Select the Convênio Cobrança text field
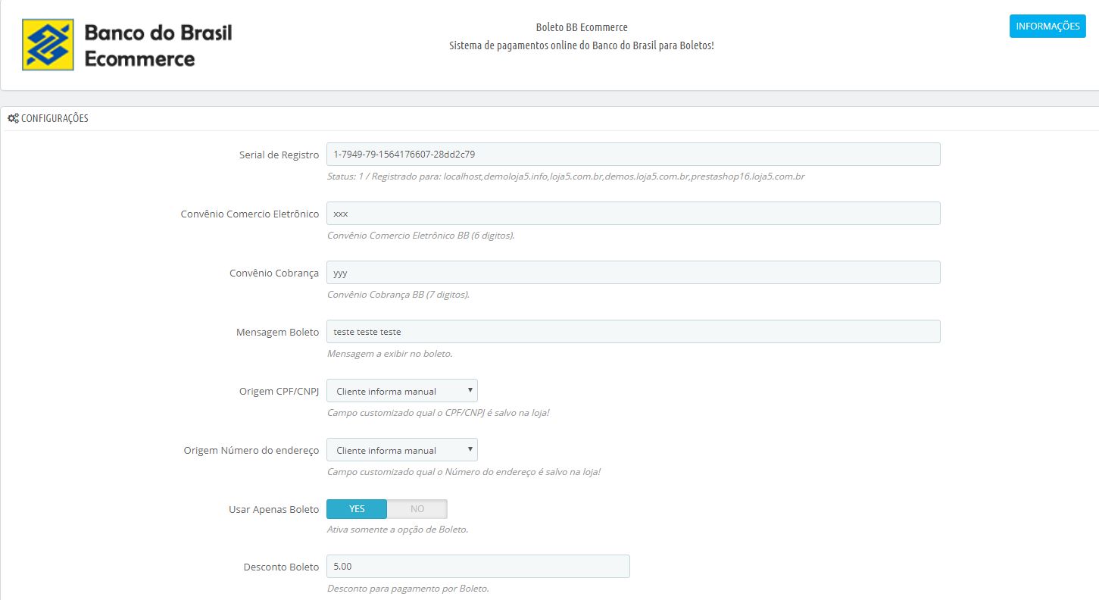The width and height of the screenshot is (1099, 600). (632, 273)
